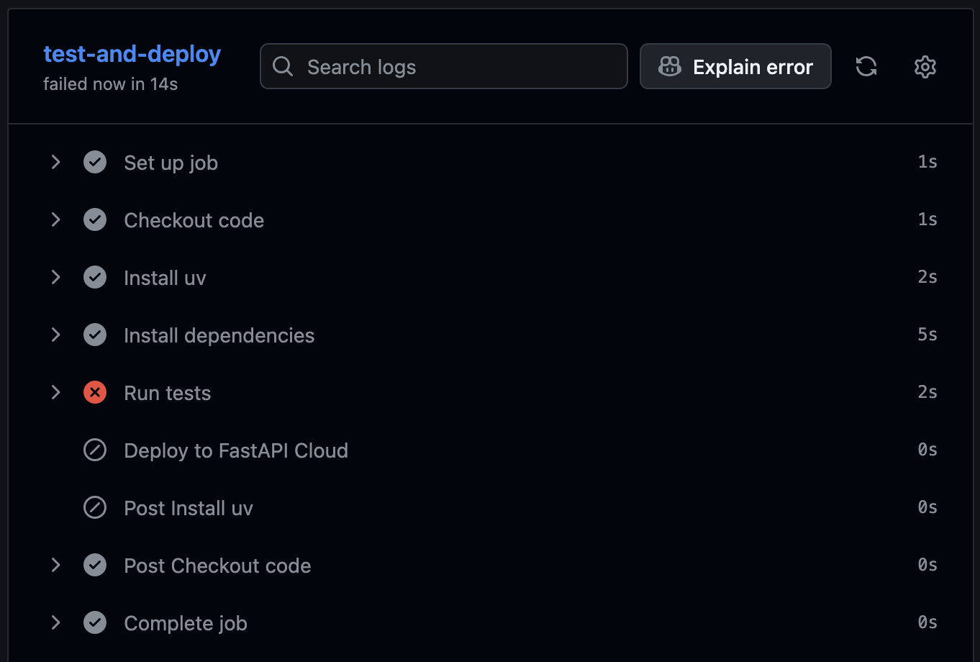Open the log settings gear icon
This screenshot has height=662, width=980.
pyautogui.click(x=925, y=67)
